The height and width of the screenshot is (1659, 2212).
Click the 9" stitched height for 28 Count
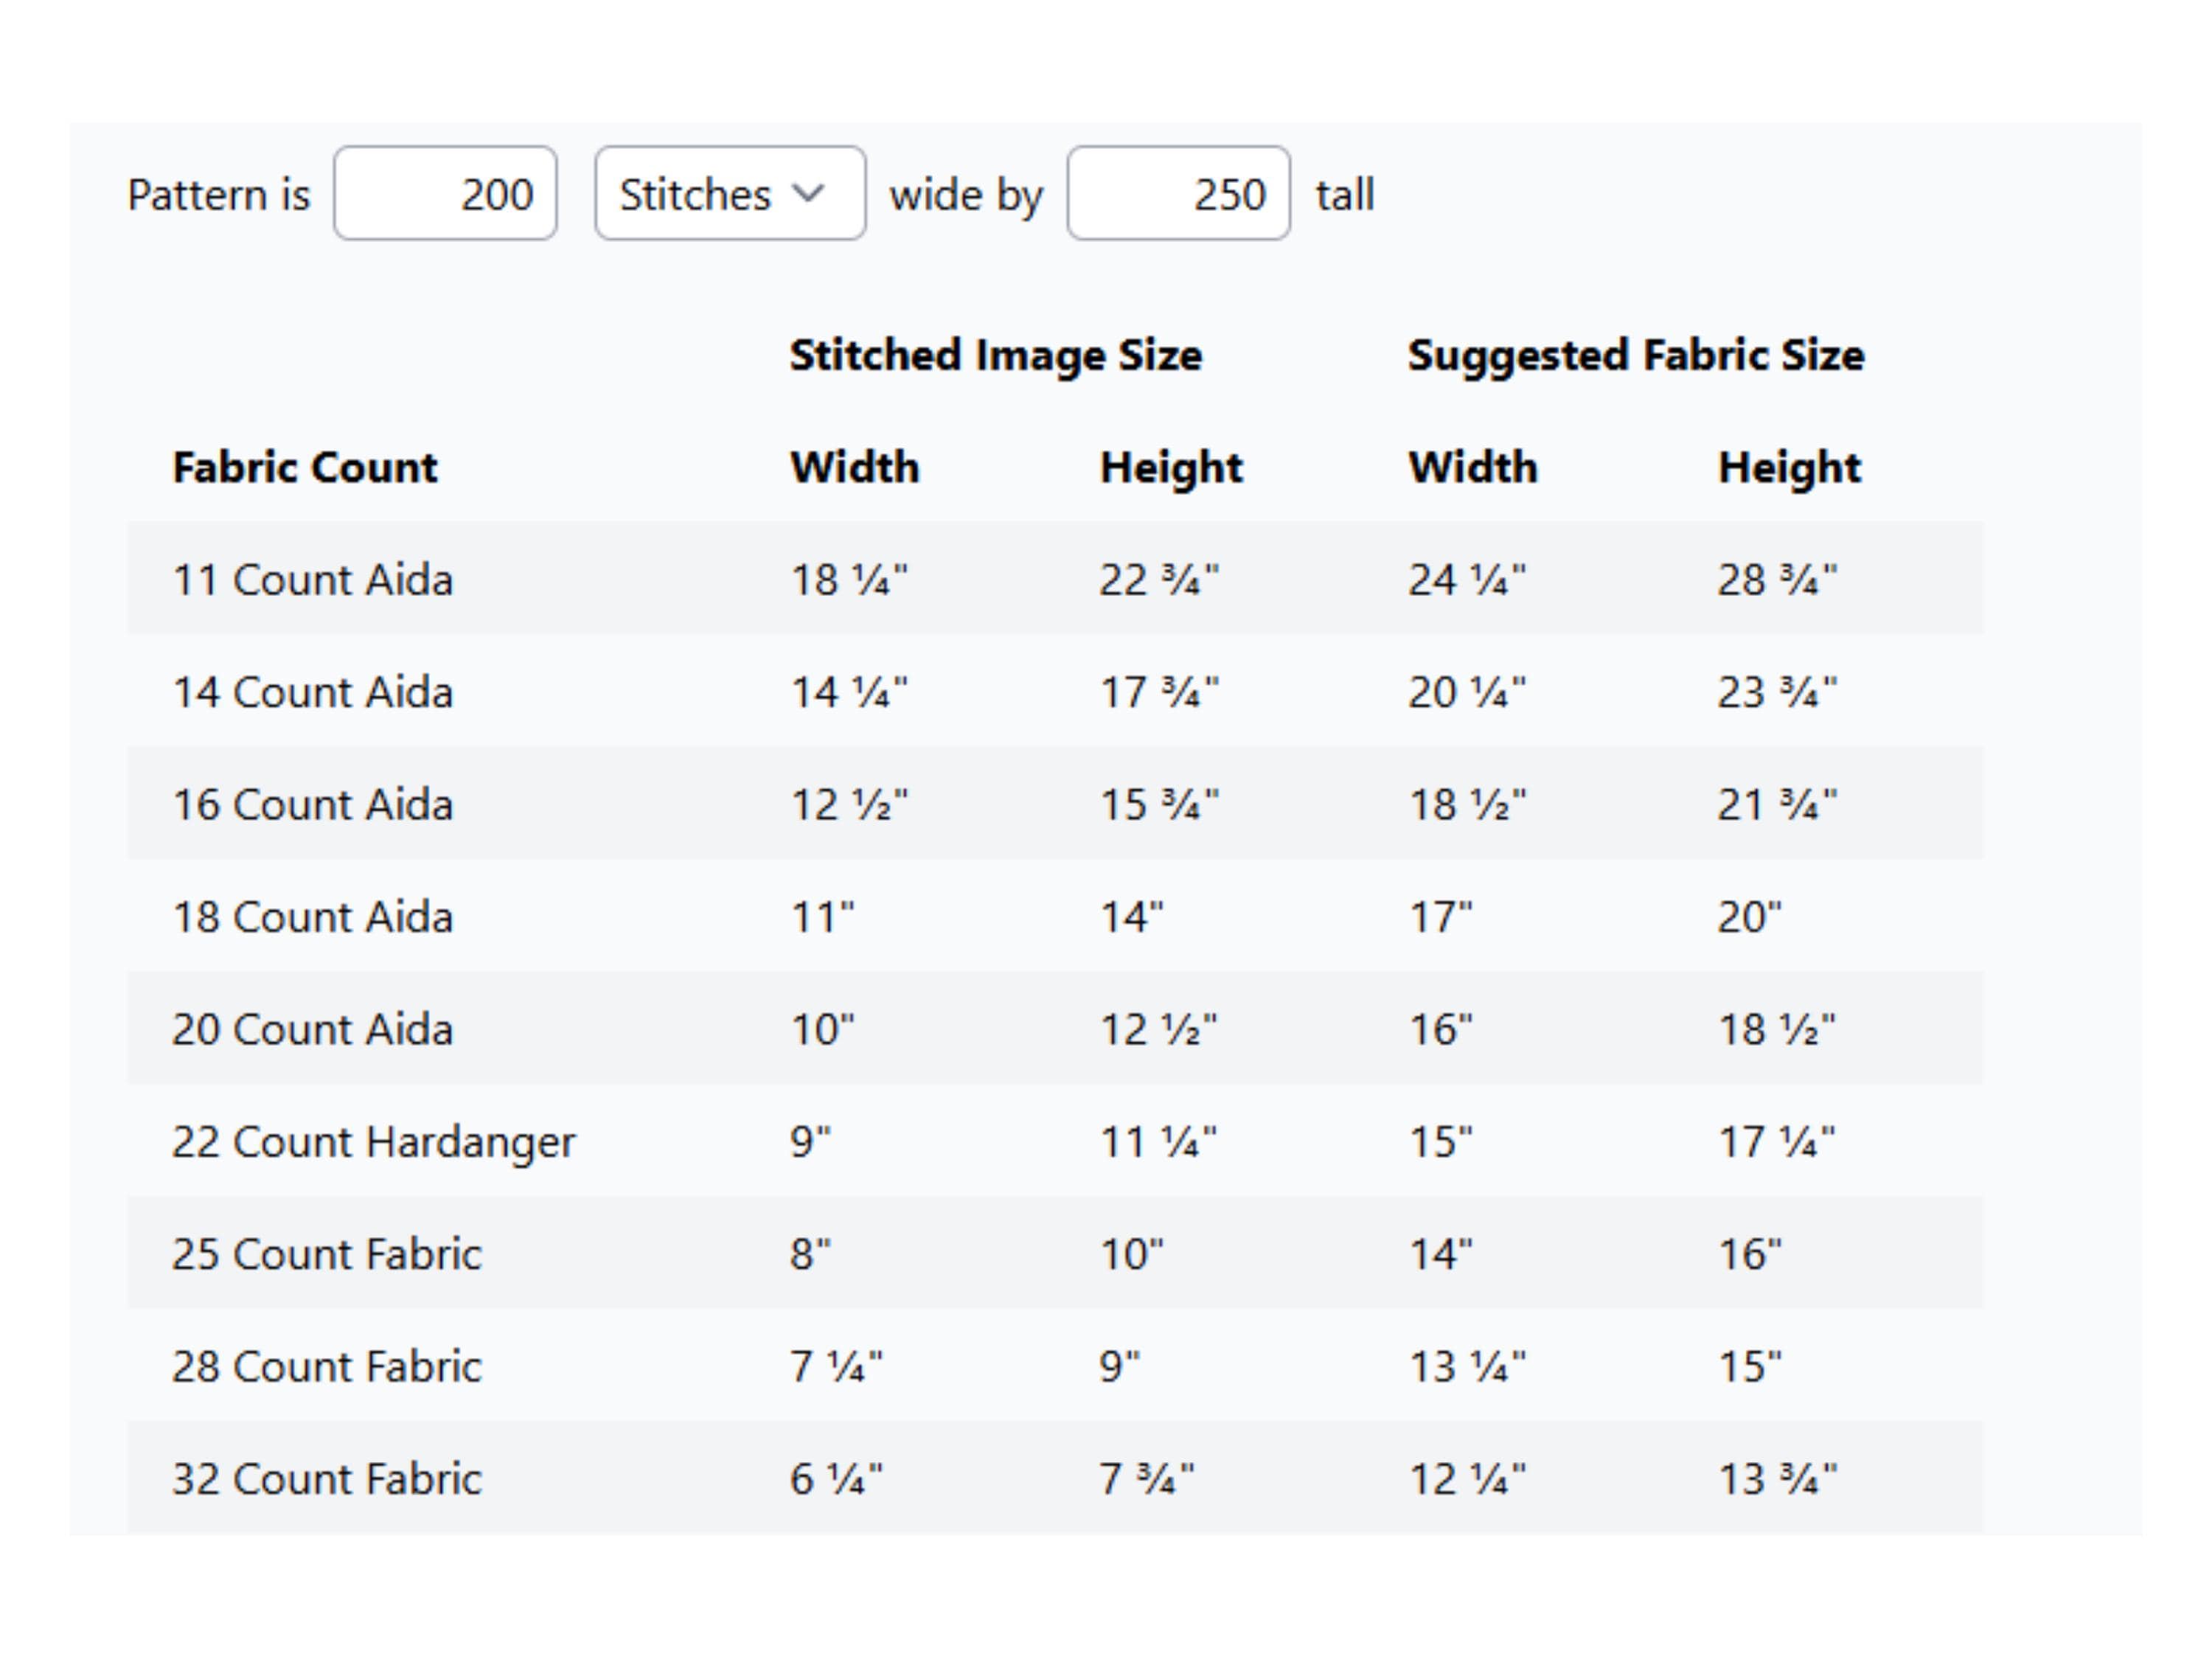click(1119, 1366)
